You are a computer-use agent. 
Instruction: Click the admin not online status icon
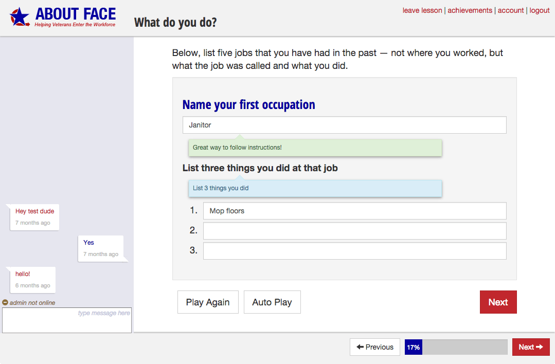pos(5,303)
